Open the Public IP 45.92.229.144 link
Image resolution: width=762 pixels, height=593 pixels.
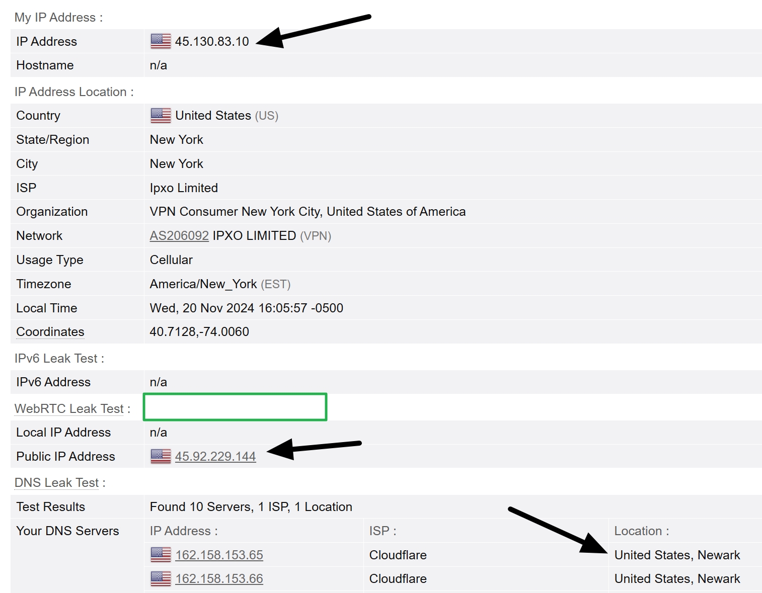[x=215, y=456]
